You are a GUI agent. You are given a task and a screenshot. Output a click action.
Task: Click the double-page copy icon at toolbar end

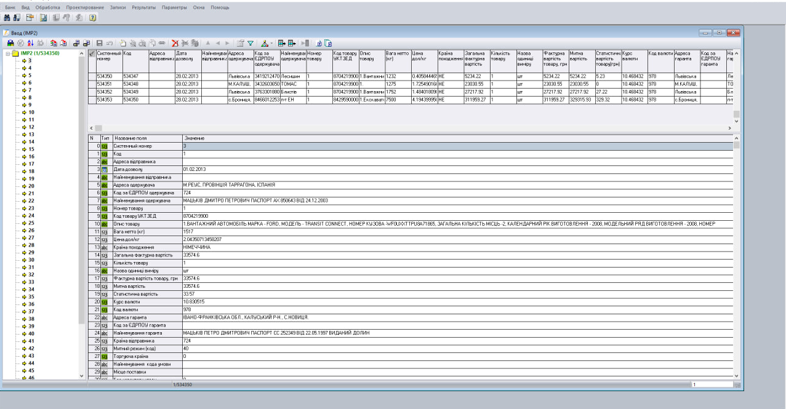tap(328, 43)
